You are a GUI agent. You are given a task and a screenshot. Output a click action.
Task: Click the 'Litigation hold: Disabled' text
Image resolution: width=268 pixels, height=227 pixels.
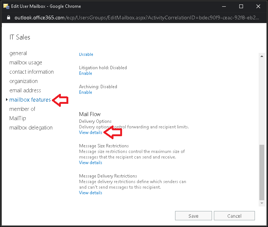click(x=103, y=68)
